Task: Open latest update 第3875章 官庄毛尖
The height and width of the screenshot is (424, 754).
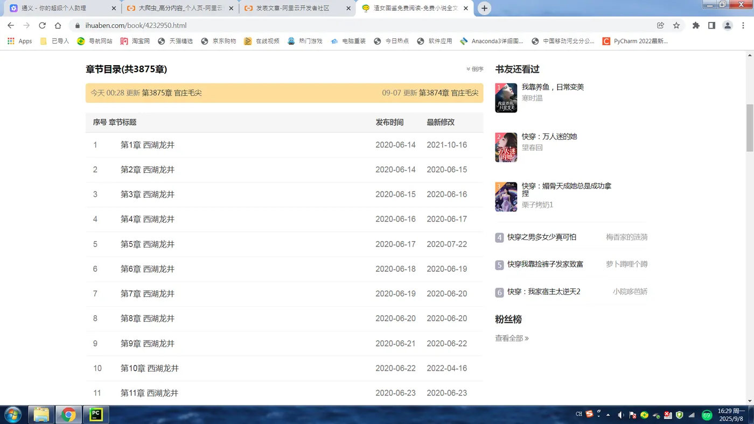Action: (172, 93)
